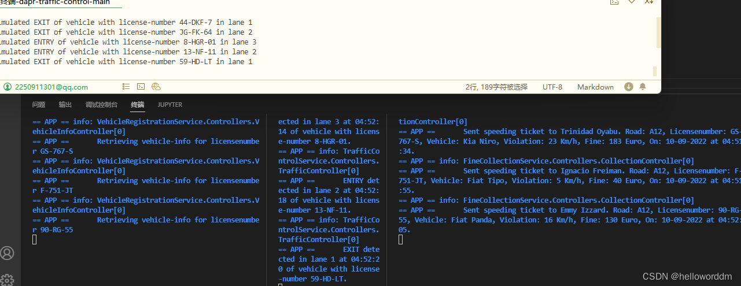This screenshot has width=741, height=286.
Task: Click the account icon beside 2250911301@qq.com
Action: (8, 87)
